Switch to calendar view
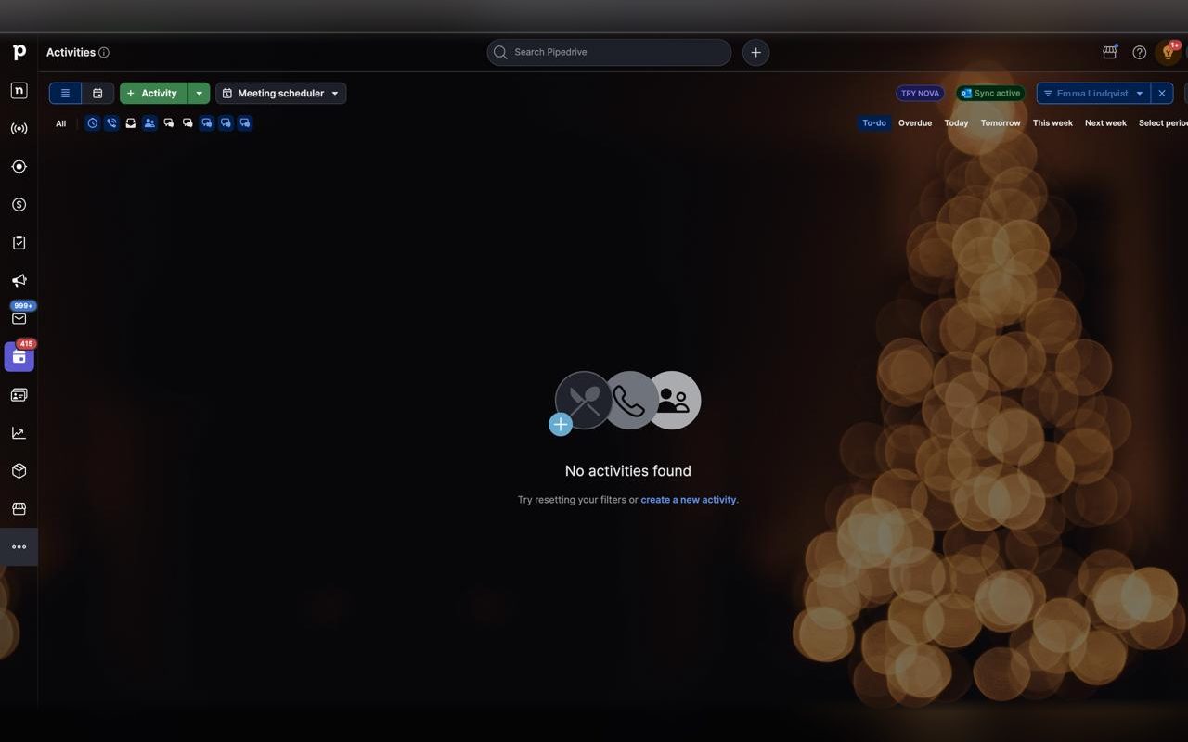This screenshot has height=742, width=1188. [x=97, y=94]
